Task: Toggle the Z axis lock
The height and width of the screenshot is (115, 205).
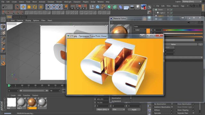Action: point(60,7)
